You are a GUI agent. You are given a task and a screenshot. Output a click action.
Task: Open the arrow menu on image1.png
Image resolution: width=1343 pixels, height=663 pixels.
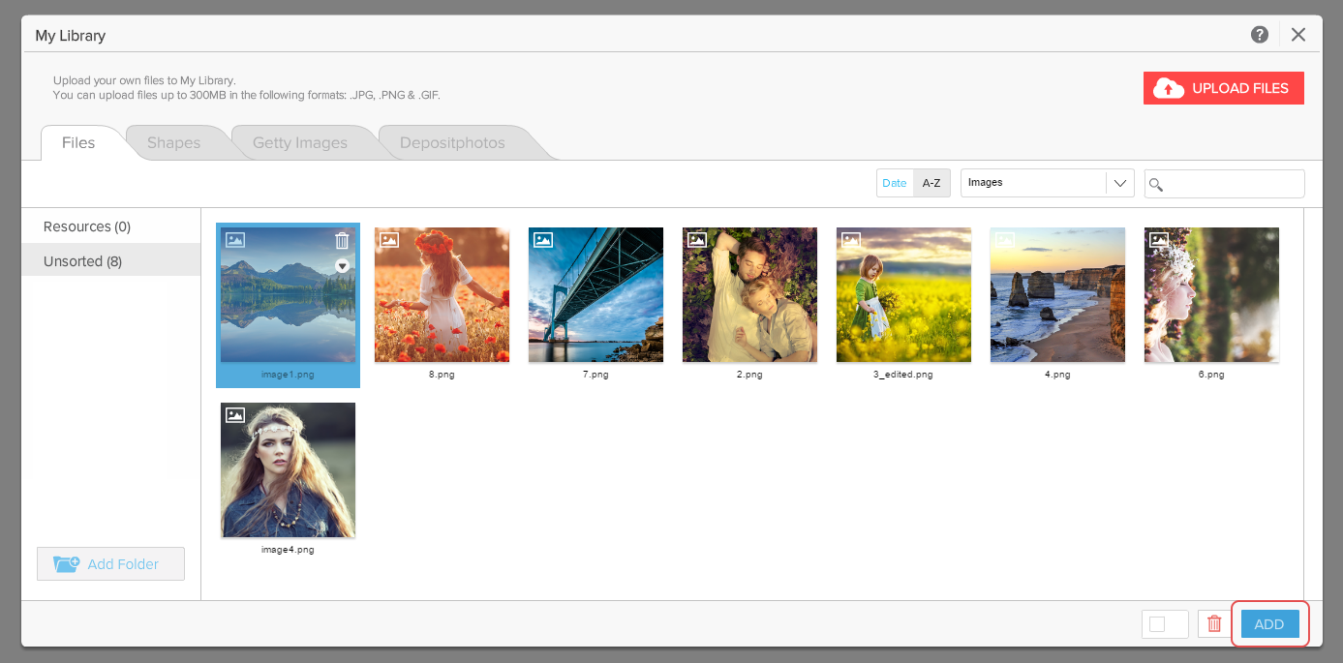point(342,266)
